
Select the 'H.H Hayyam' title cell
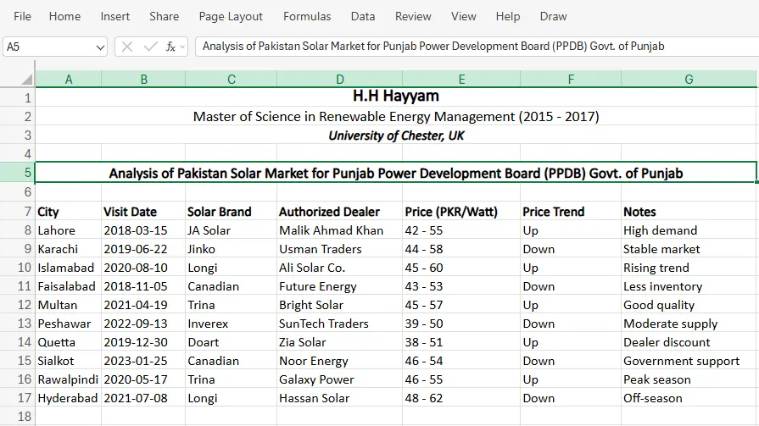tap(396, 97)
